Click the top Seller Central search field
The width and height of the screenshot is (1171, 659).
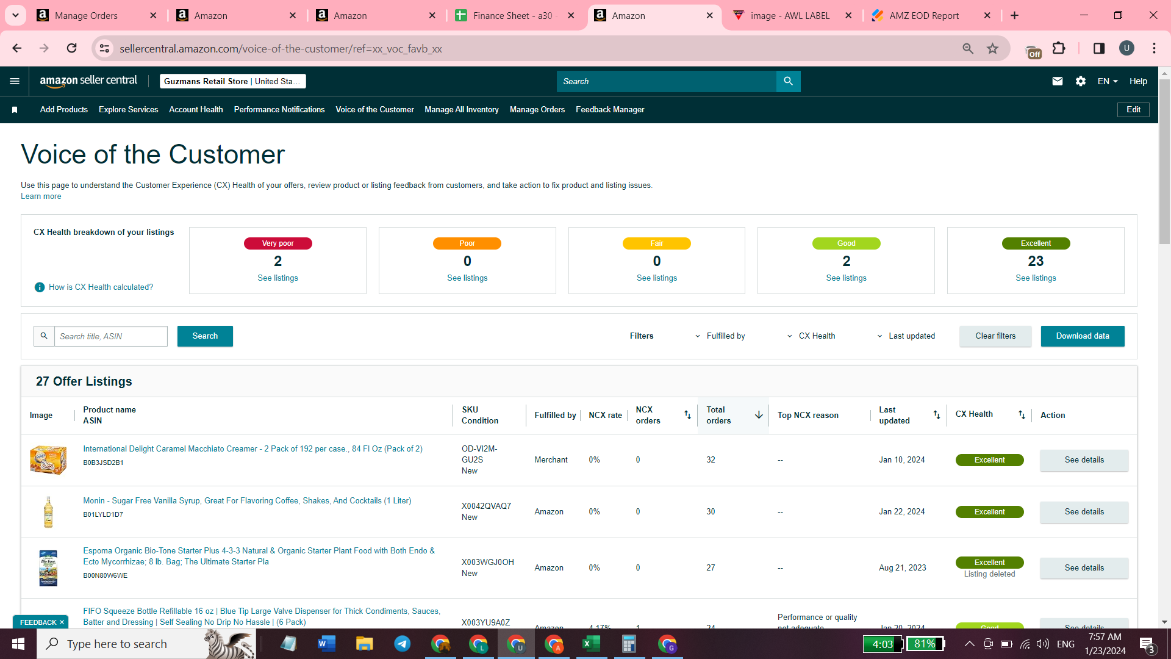tap(666, 81)
